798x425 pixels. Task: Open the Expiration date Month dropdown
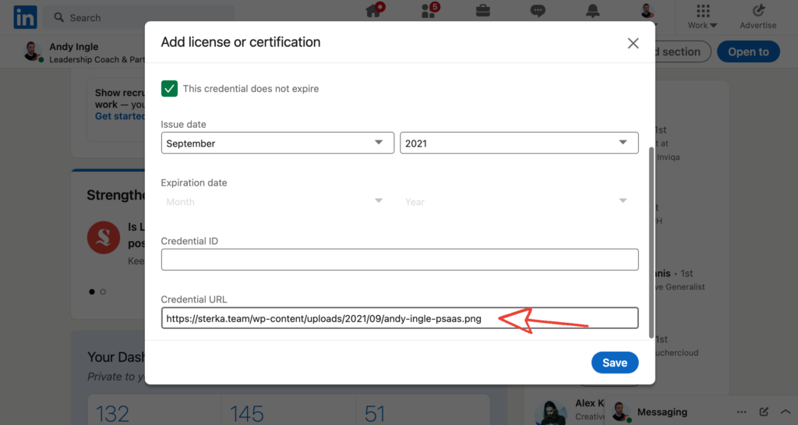click(277, 201)
